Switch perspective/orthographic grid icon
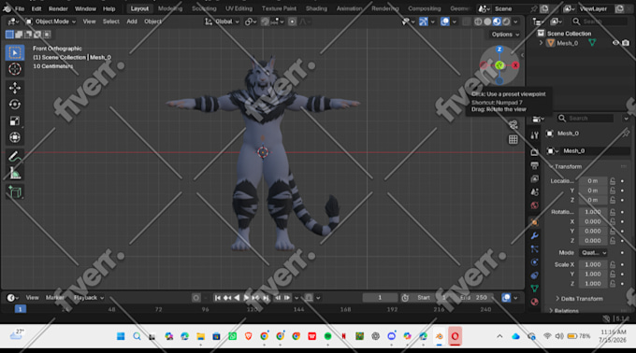This screenshot has height=353, width=636. pos(513,140)
